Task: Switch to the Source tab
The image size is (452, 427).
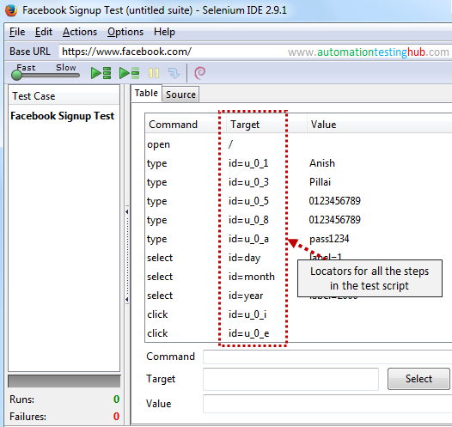Action: tap(180, 95)
